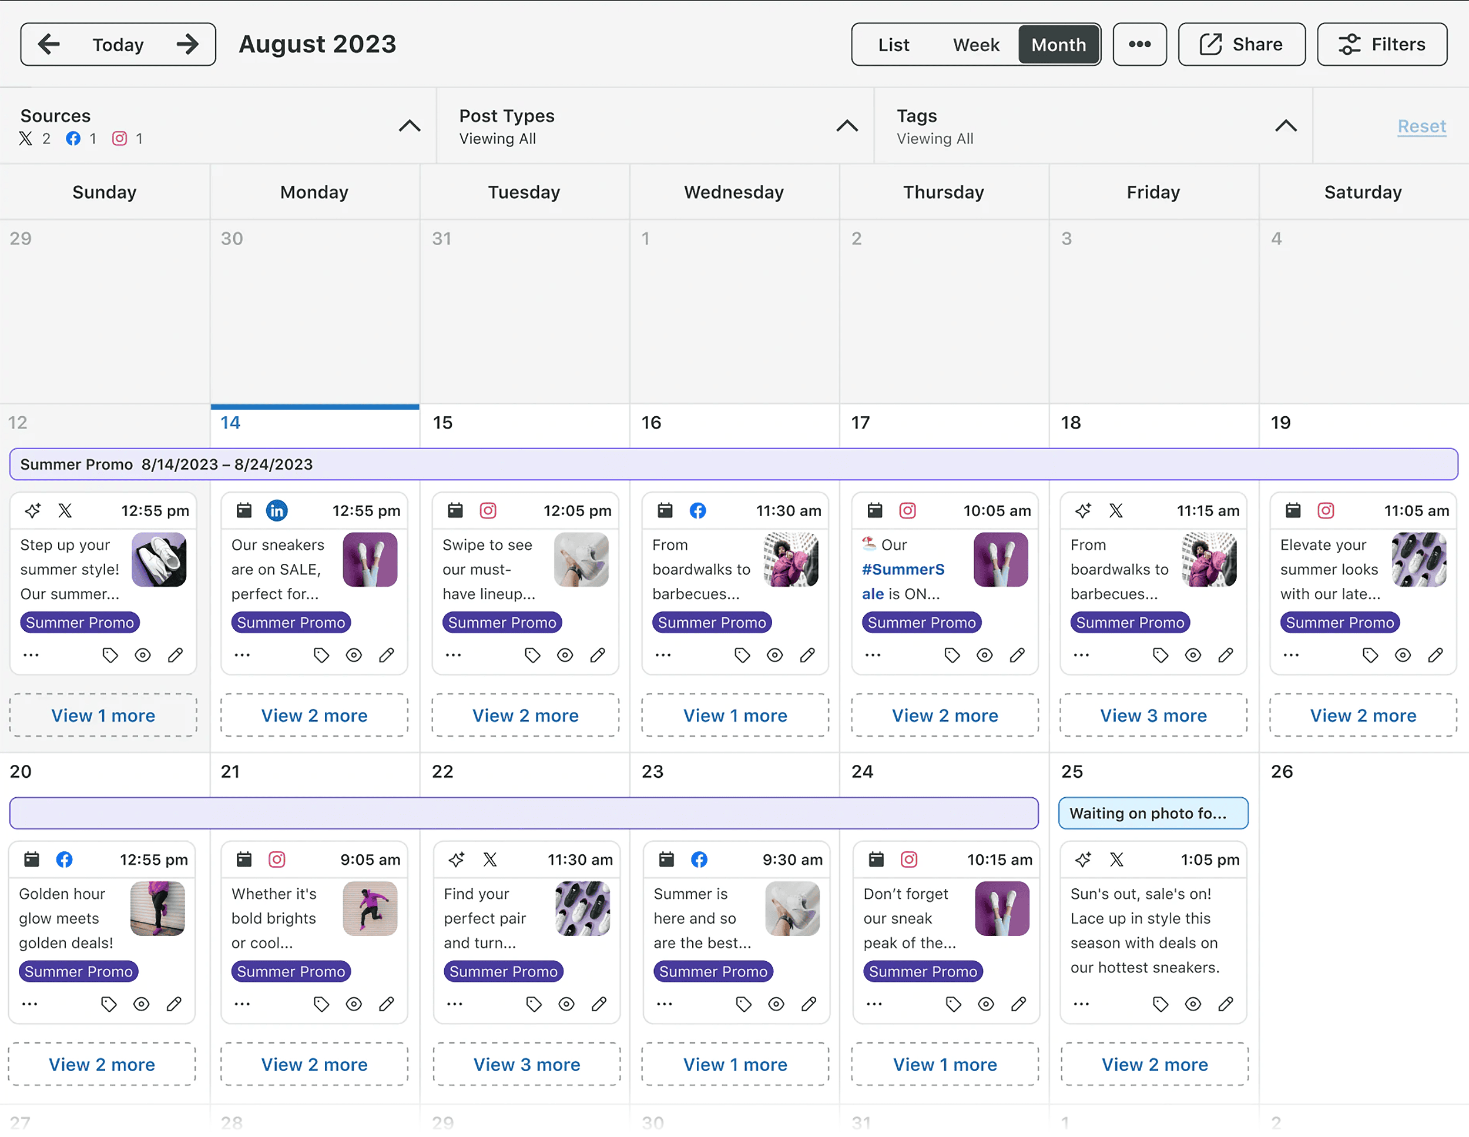Open the Filters panel
Screen dimensions: 1469x1137
(1382, 44)
